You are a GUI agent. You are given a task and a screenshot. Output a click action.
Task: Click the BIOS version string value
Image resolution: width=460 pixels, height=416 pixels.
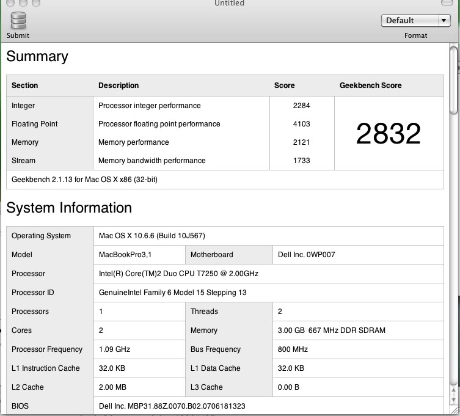point(172,406)
